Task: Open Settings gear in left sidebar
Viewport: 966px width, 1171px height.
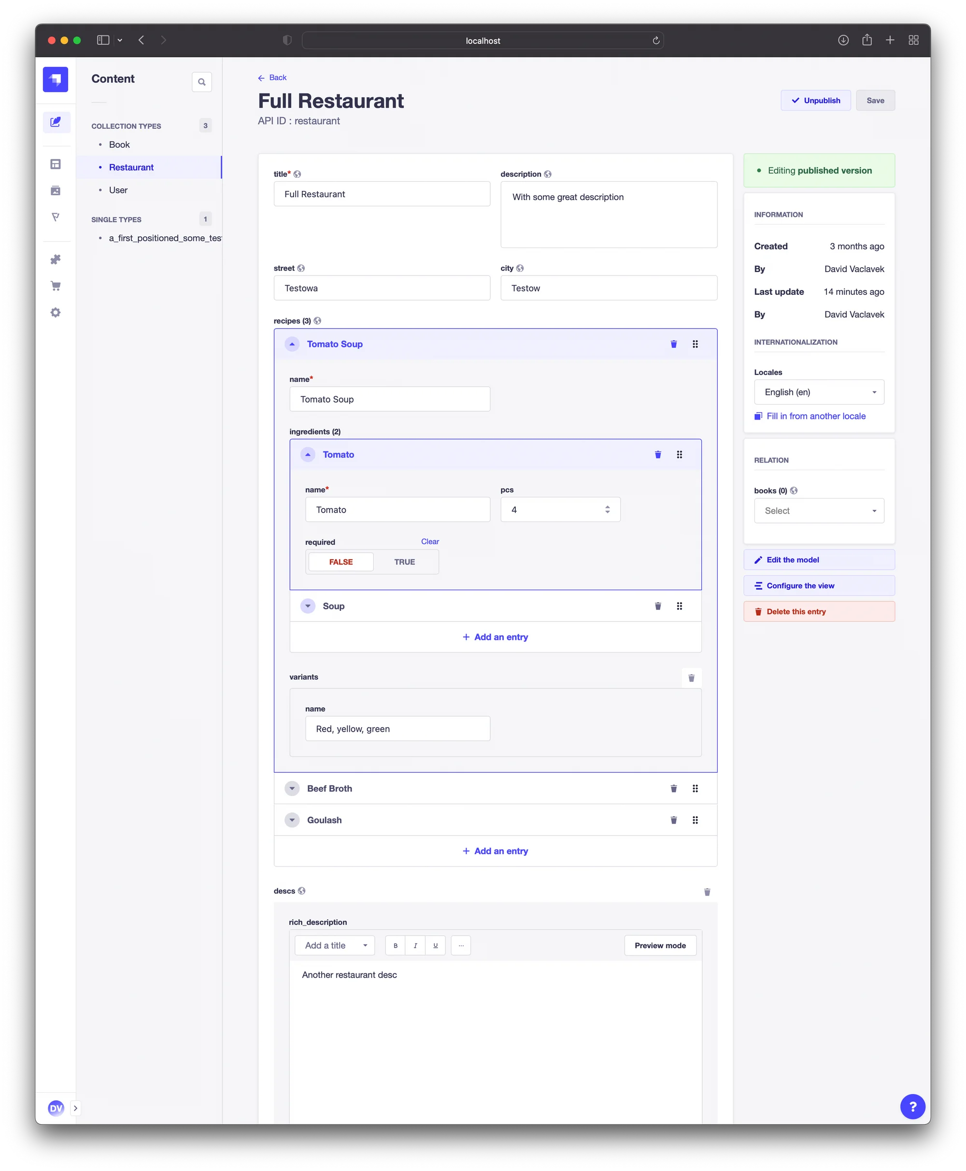Action: (x=55, y=312)
